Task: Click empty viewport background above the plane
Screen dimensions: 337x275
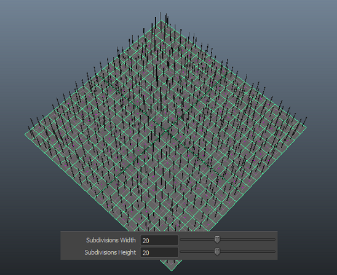Action: (65, 32)
